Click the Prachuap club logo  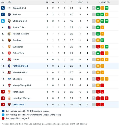pos(9,40)
